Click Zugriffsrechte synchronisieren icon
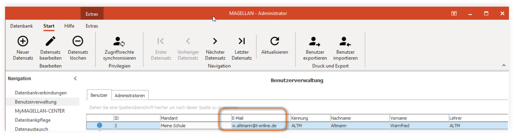The width and height of the screenshot is (514, 136). click(119, 41)
